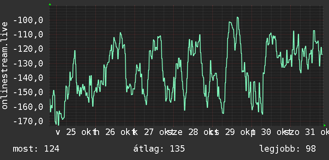Screen dimensions: 329x160
Task: Click the -170,0 Y-axis label
Action: (x=28, y=121)
